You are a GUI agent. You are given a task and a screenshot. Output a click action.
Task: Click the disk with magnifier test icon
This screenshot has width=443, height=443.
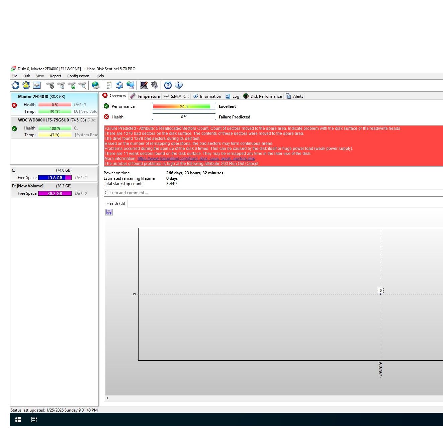point(82,85)
